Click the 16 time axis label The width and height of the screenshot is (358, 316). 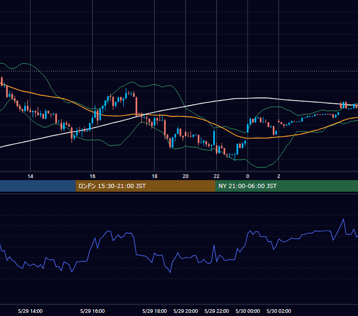[92, 176]
